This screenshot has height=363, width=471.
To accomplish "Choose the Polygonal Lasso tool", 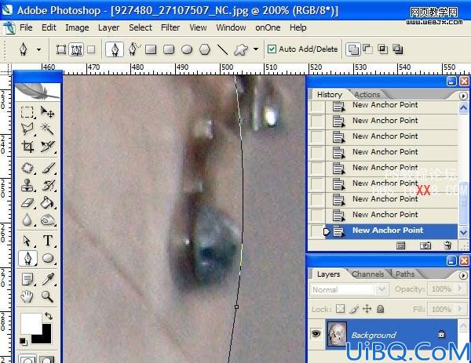I will (27, 129).
